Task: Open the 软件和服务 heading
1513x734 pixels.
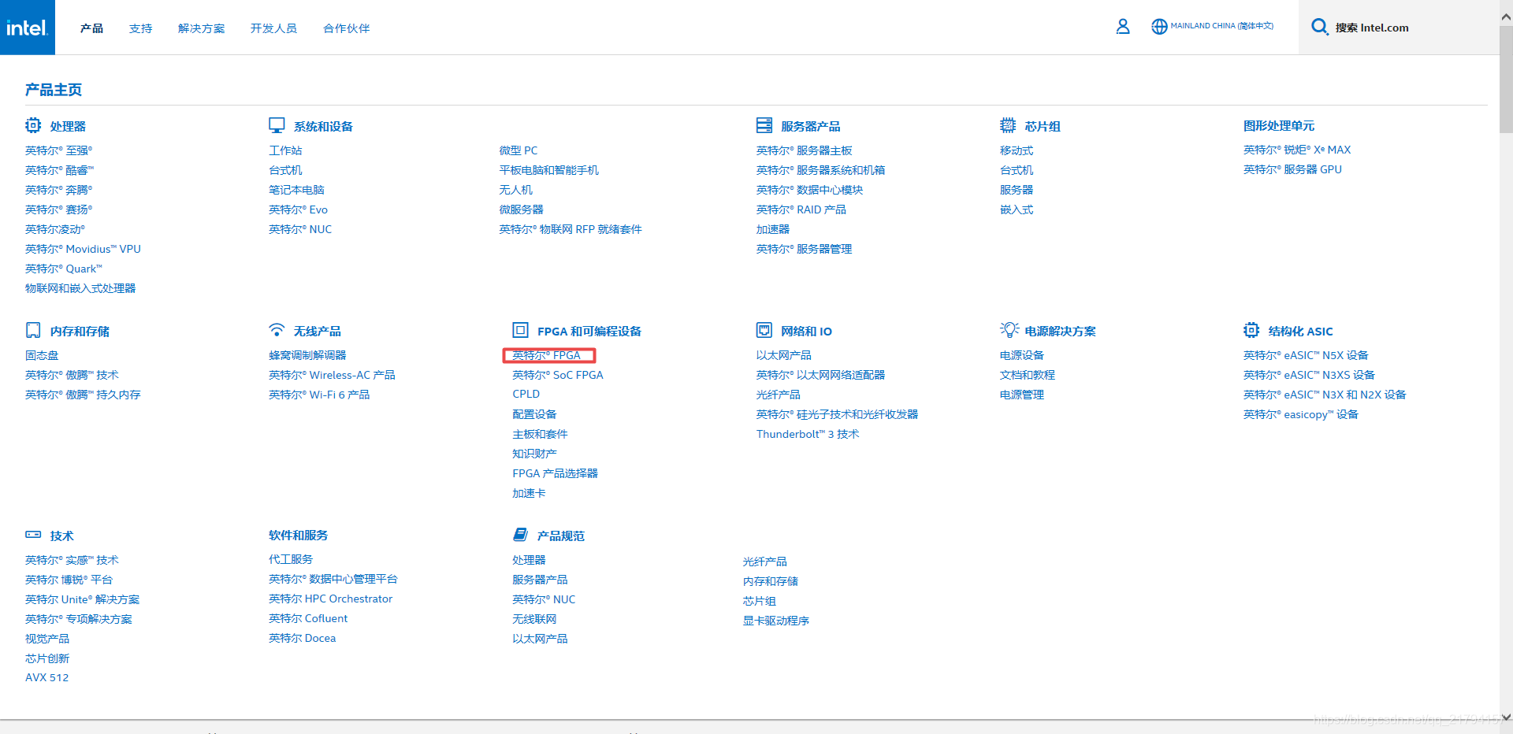Action: 299,535
